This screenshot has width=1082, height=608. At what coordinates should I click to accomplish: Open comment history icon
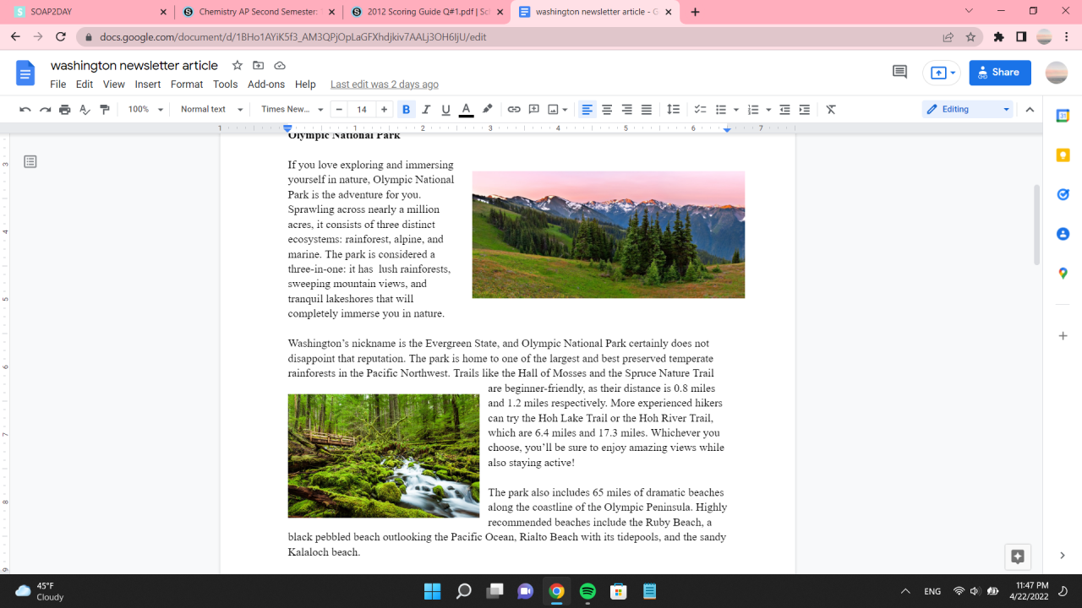pyautogui.click(x=899, y=73)
